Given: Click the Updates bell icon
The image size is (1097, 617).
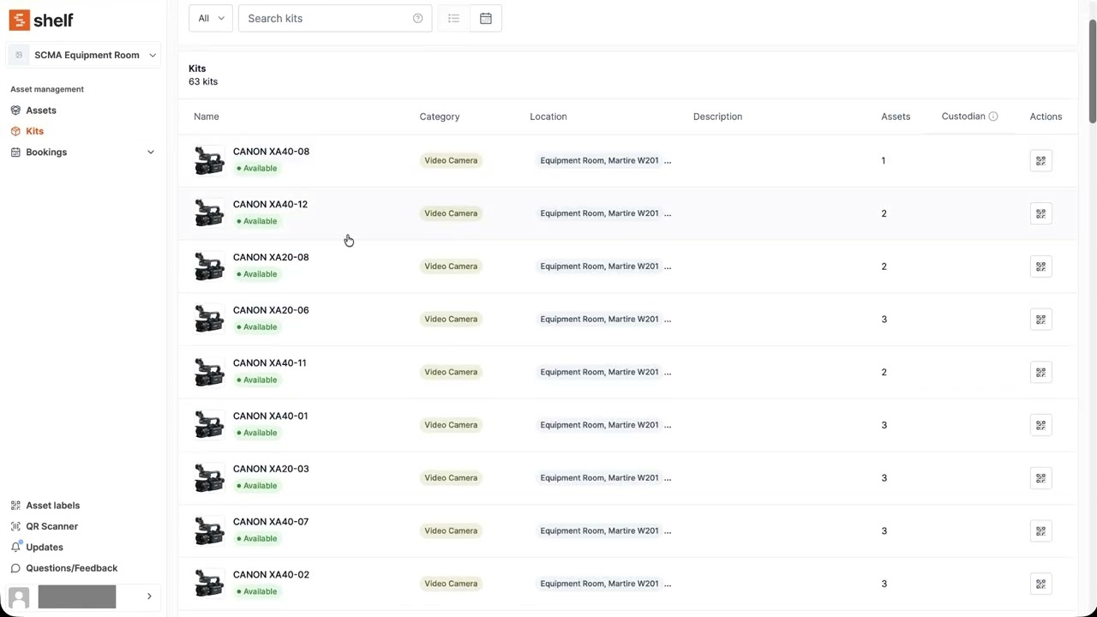Looking at the screenshot, I should click(x=15, y=547).
